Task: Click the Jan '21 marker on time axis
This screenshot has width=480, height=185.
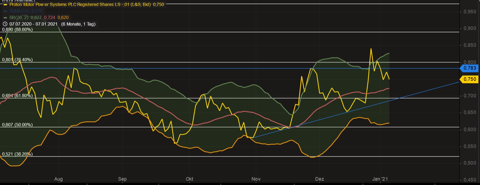Action: [380, 179]
